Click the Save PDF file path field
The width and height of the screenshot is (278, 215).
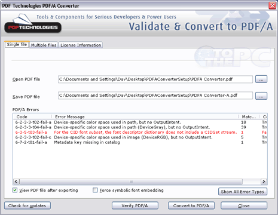155,96
